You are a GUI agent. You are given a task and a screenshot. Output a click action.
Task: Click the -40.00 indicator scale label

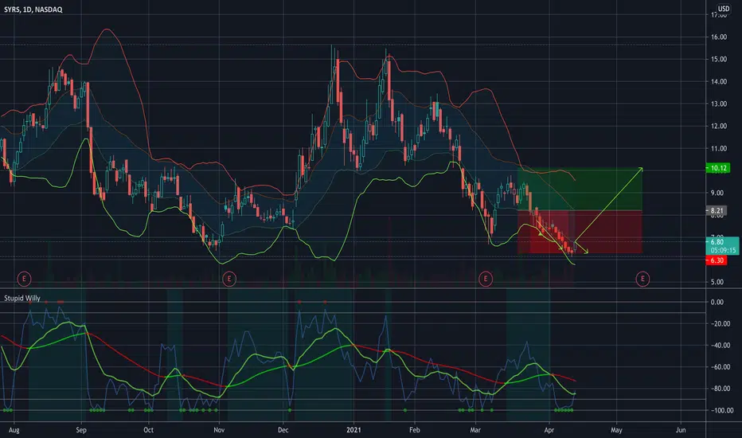pyautogui.click(x=719, y=345)
